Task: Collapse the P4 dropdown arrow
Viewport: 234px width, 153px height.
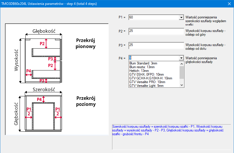Action: (181, 58)
